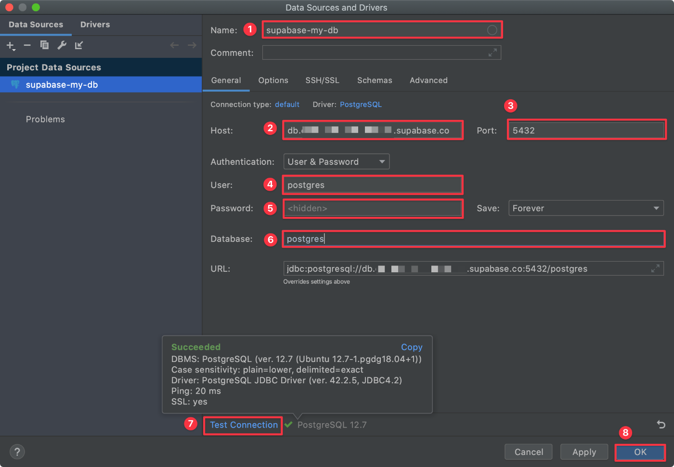Click the default connection type link
Viewport: 674px width, 467px height.
[287, 105]
